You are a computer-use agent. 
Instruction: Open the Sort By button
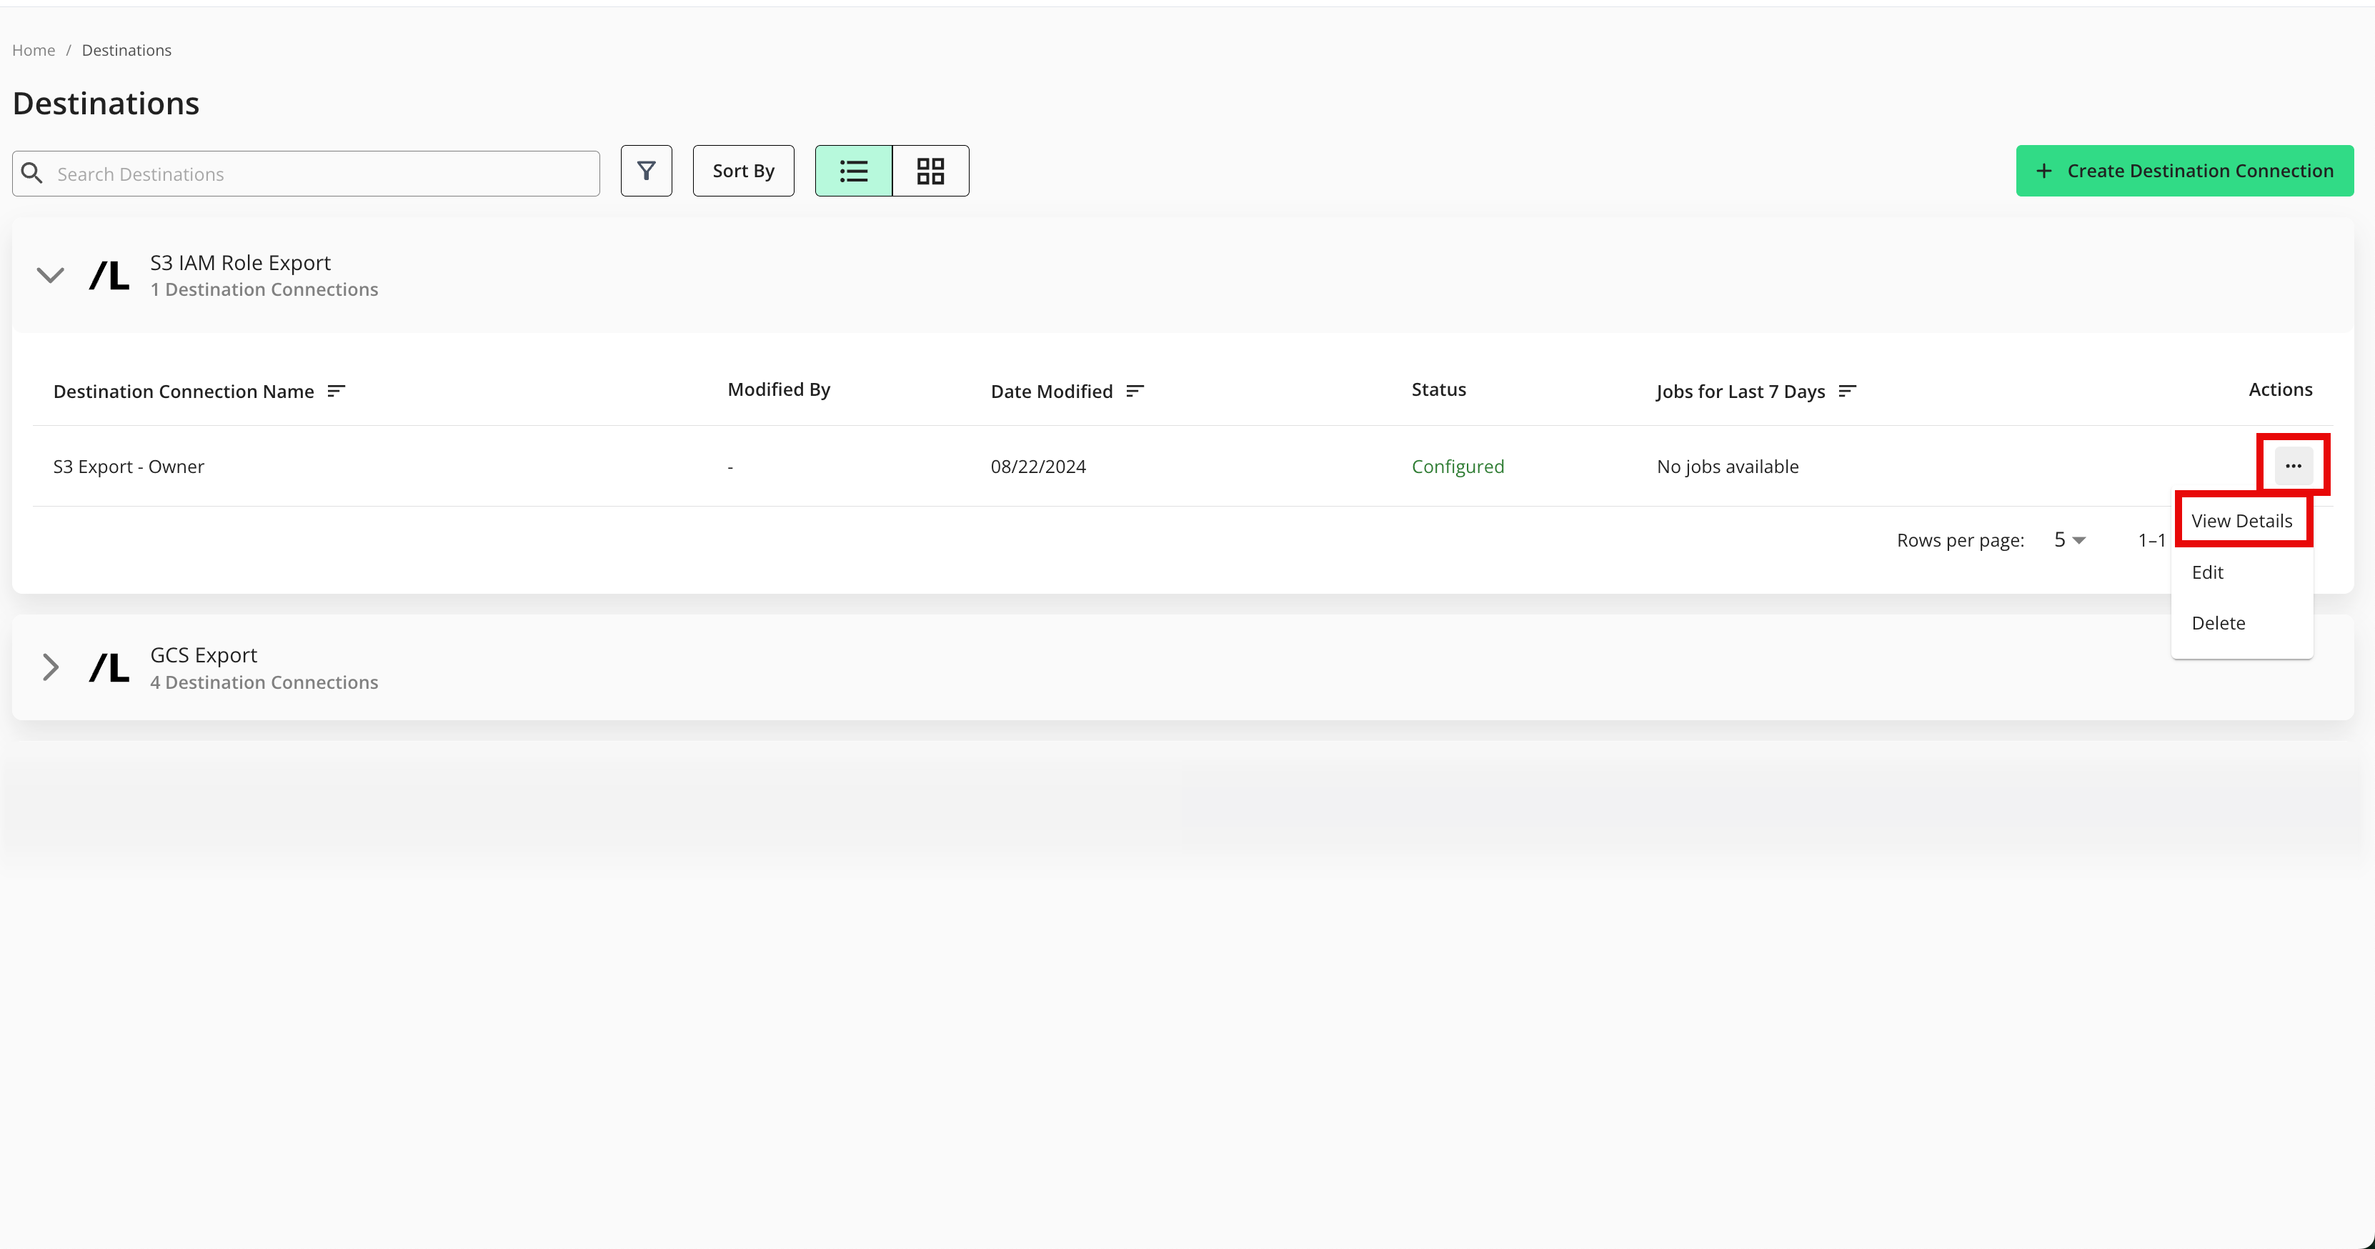pyautogui.click(x=743, y=171)
